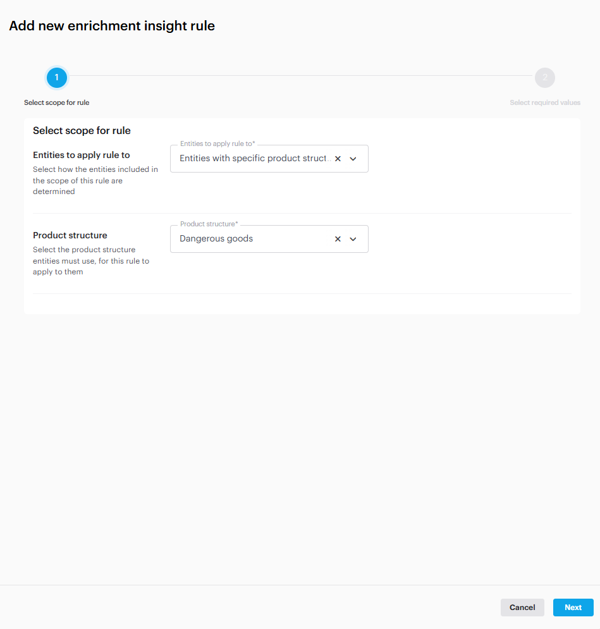The height and width of the screenshot is (629, 600).
Task: Click the 'Product structure' section heading
Action: coord(70,235)
